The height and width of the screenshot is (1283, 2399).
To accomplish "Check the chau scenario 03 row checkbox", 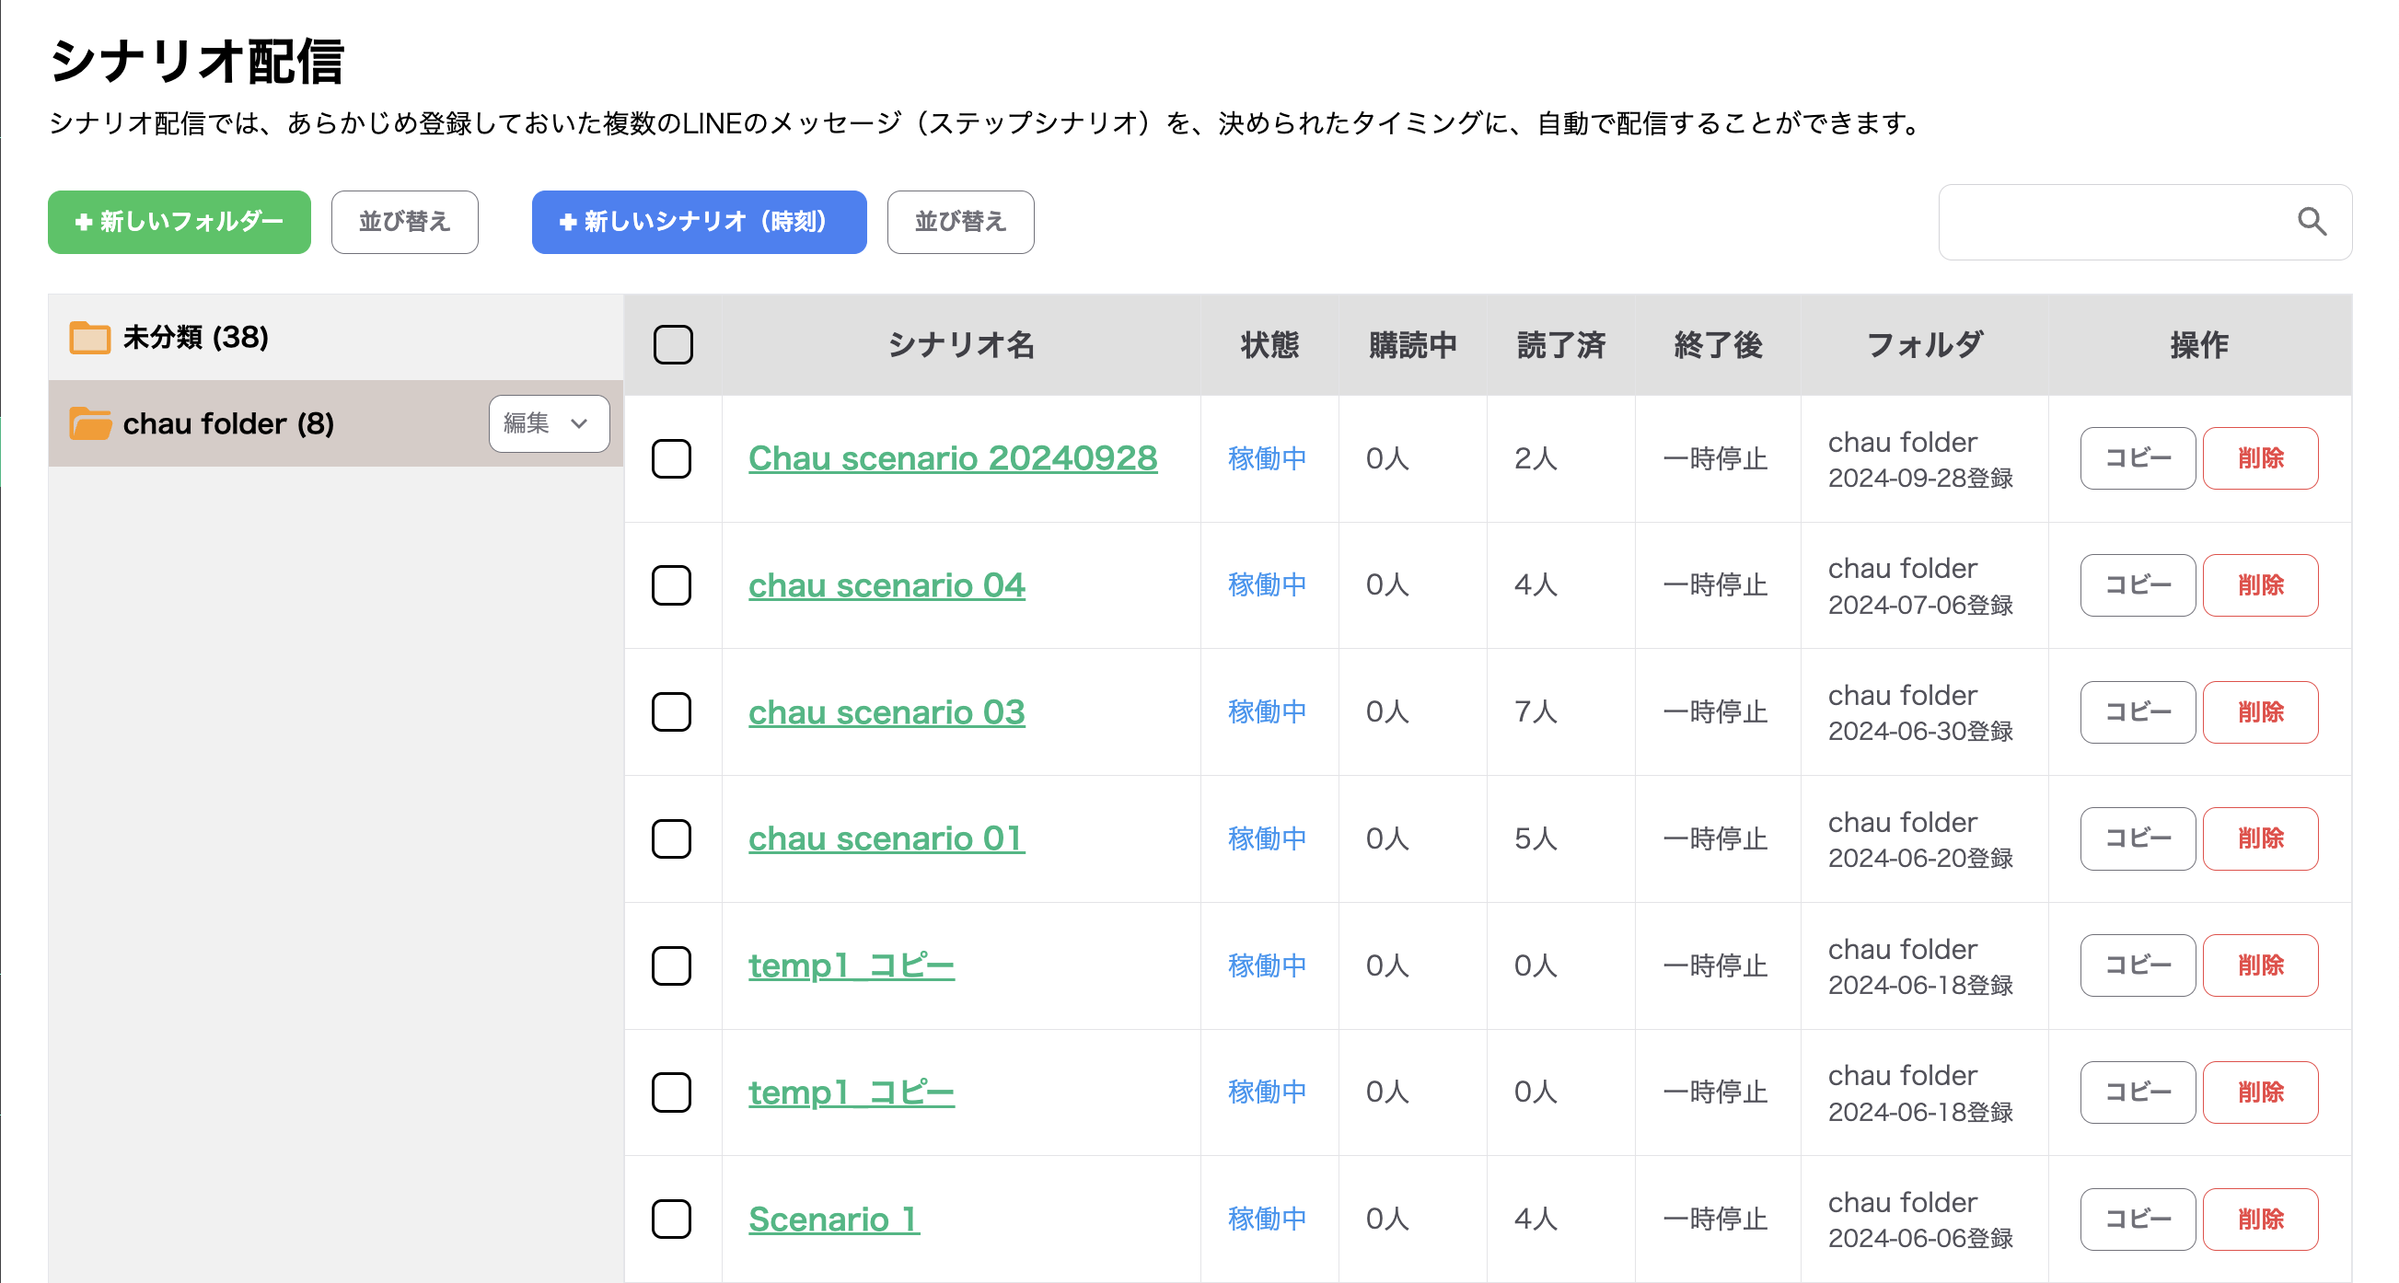I will pyautogui.click(x=670, y=711).
